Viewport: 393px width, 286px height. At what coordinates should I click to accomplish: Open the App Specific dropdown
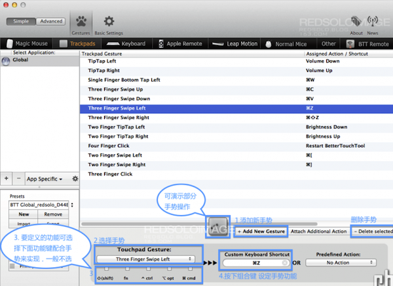coord(45,179)
